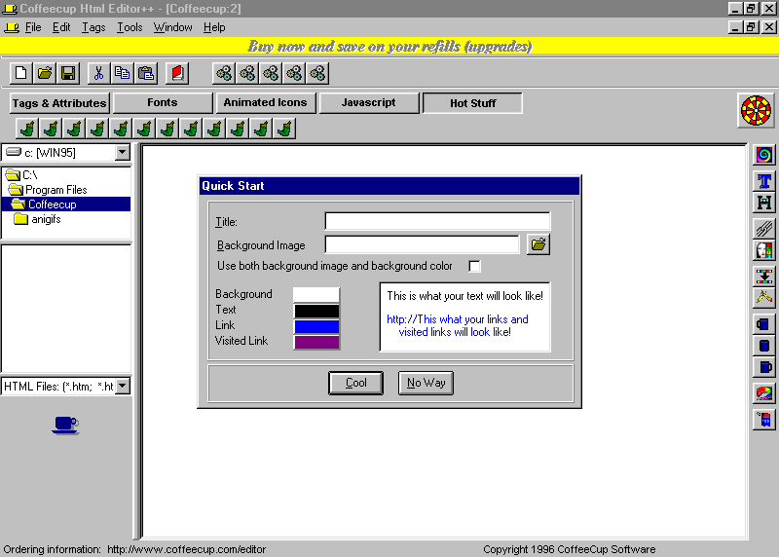Open the Help menu
This screenshot has height=557, width=779.
pyautogui.click(x=214, y=27)
